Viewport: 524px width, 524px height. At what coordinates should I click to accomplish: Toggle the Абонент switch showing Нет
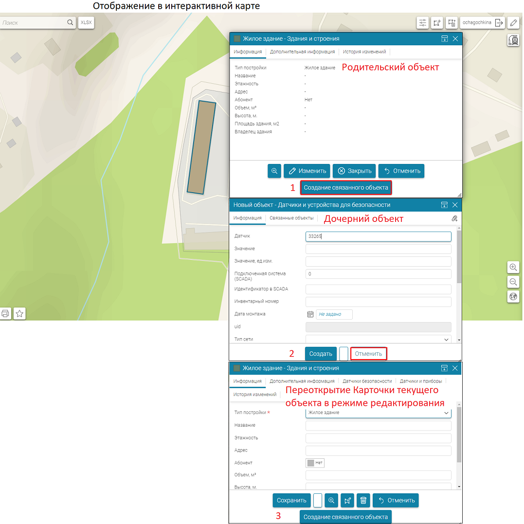(x=315, y=463)
